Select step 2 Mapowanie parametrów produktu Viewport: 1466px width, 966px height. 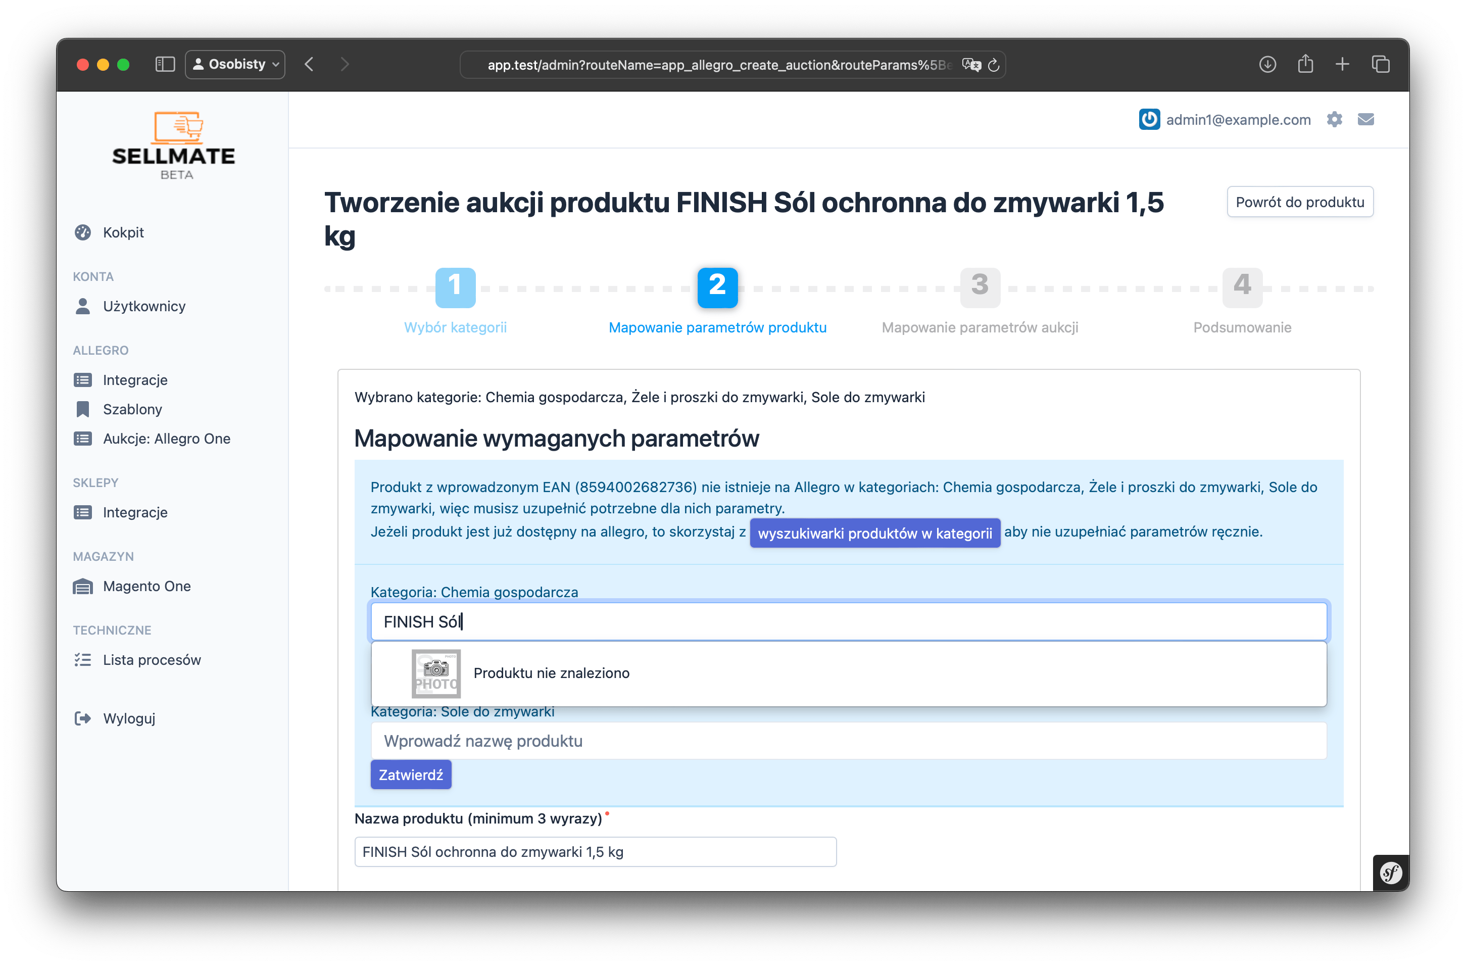(x=718, y=287)
